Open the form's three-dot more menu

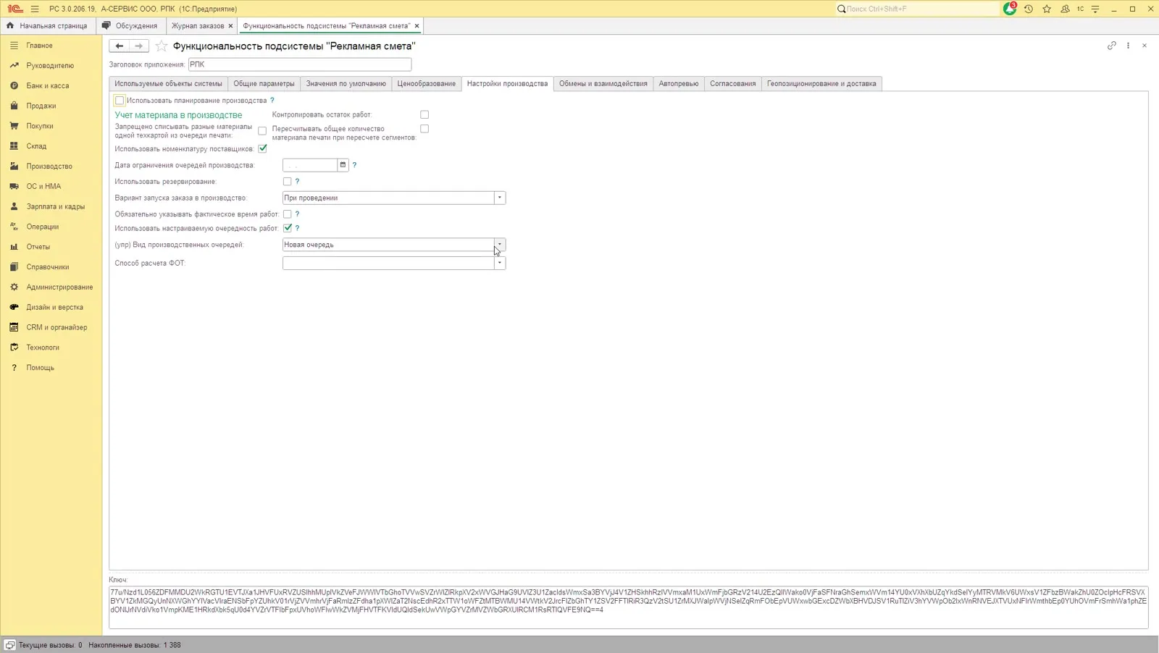coord(1128,46)
